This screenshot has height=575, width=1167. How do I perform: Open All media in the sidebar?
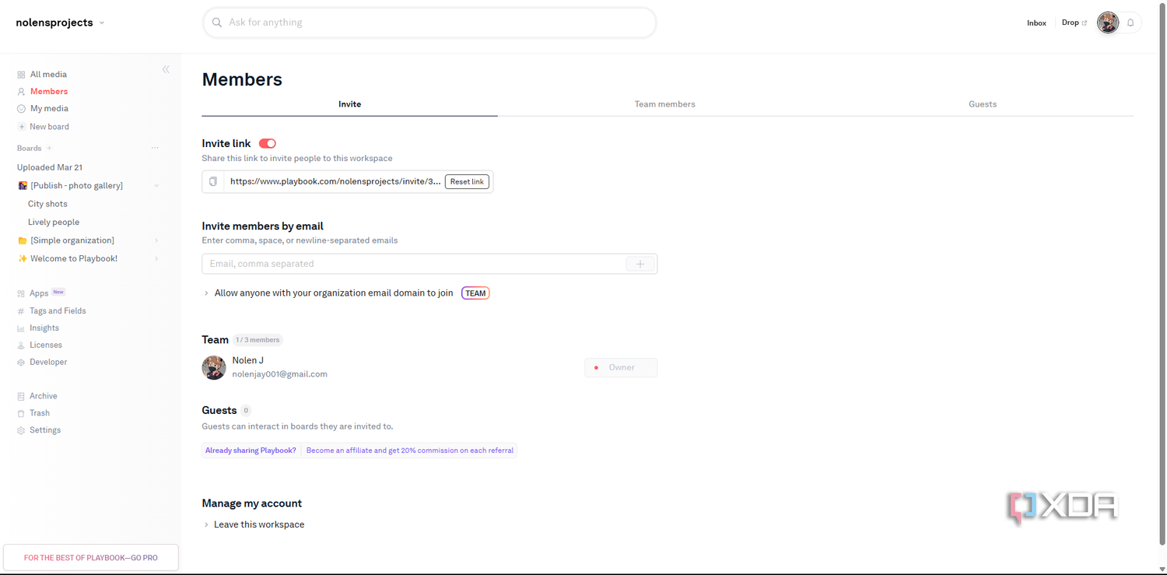coord(48,75)
